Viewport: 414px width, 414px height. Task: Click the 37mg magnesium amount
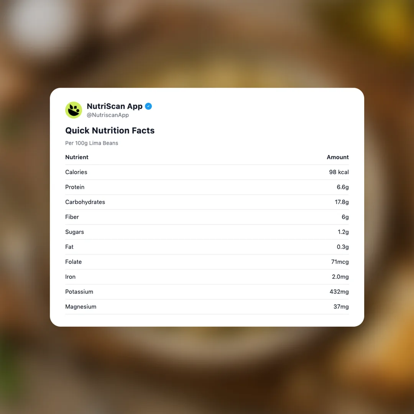[341, 307]
